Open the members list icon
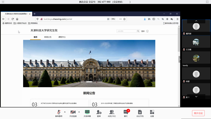 (112, 112)
